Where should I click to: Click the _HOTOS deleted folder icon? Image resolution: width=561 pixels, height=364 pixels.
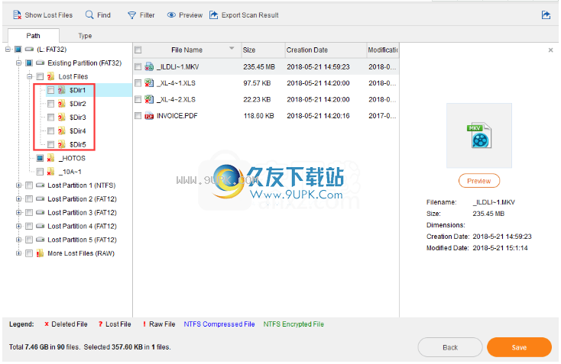point(50,158)
